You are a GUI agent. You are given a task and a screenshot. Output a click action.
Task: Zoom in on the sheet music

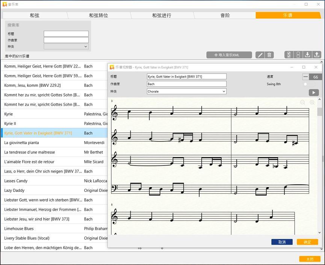pyautogui.click(x=312, y=102)
